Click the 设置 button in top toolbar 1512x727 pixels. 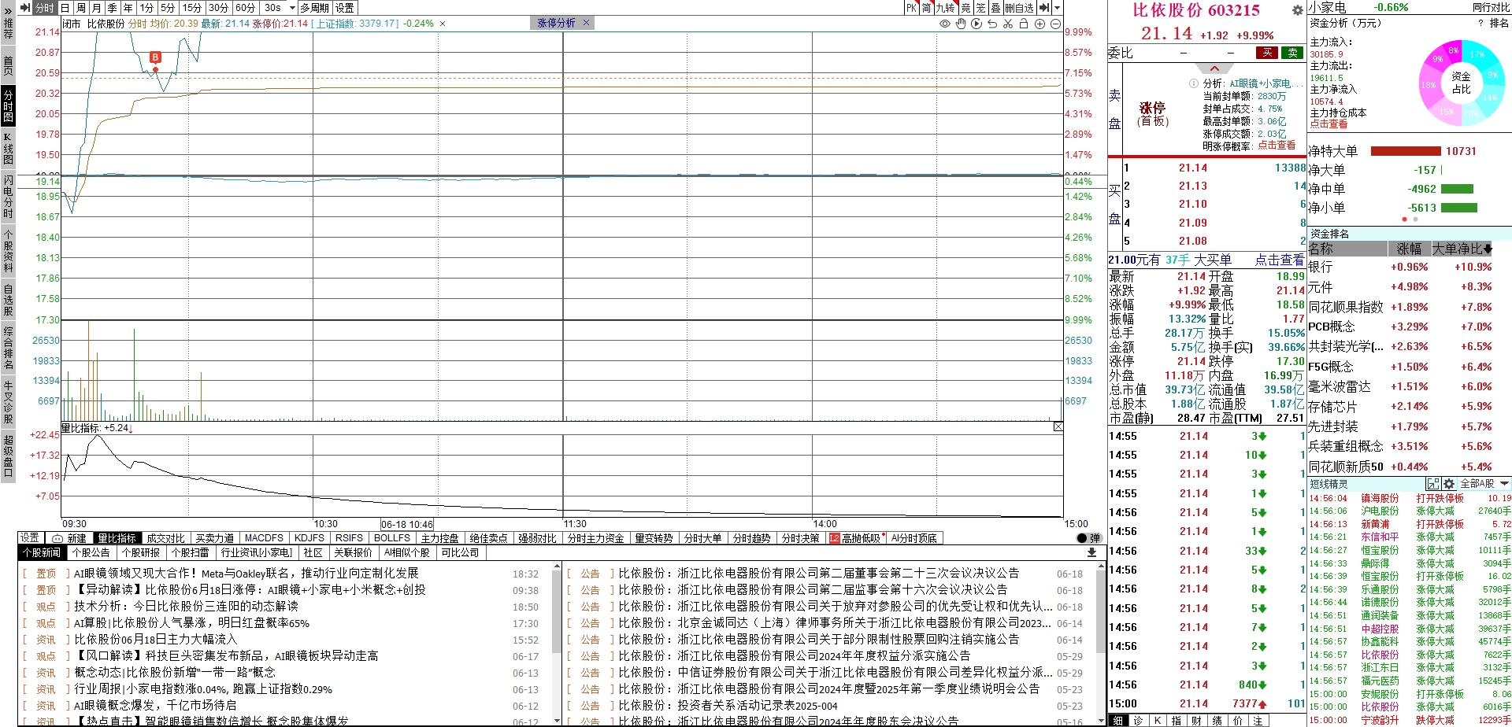coord(345,8)
